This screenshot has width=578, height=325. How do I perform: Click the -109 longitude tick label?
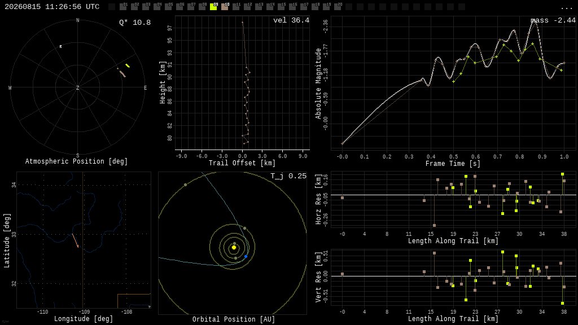(85, 311)
